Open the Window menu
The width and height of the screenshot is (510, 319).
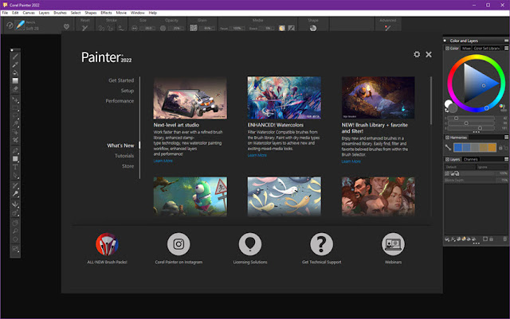point(138,13)
